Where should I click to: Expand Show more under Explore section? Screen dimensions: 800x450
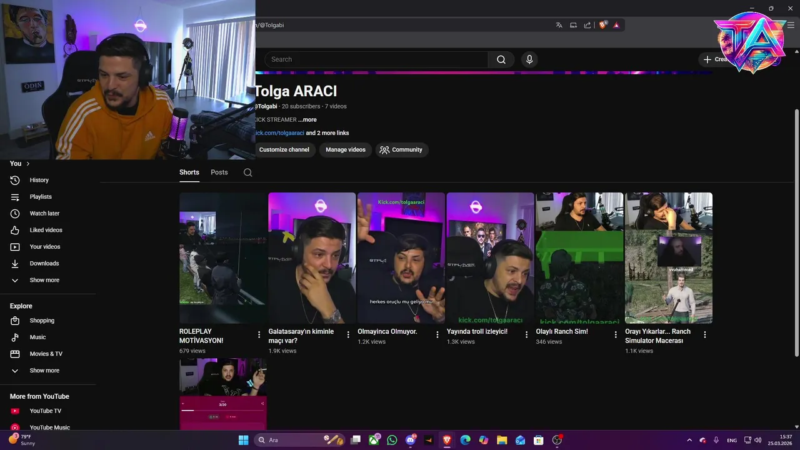coord(44,371)
